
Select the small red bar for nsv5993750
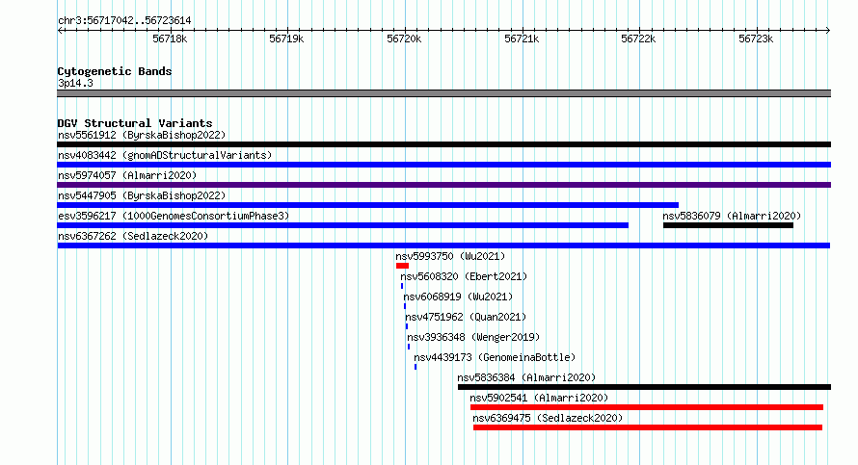point(402,266)
